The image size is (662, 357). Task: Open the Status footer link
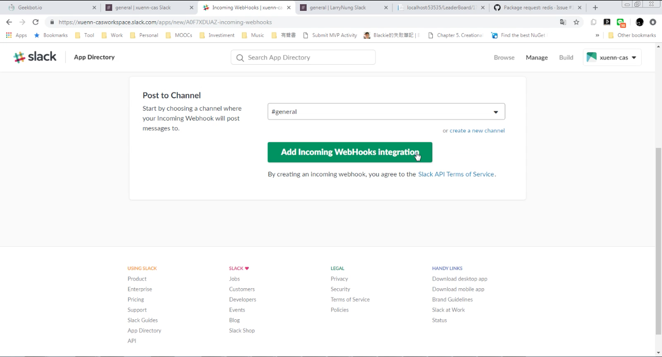point(440,320)
